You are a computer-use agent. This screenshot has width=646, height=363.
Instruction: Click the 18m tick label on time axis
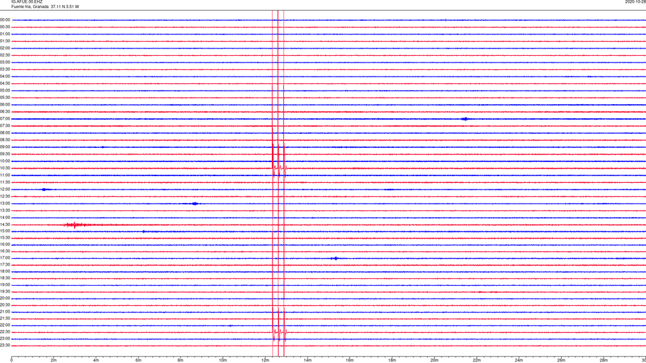coord(392,360)
